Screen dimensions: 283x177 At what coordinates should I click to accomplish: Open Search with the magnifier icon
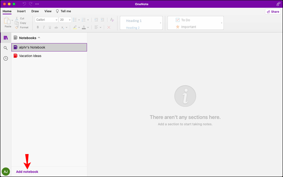6,48
